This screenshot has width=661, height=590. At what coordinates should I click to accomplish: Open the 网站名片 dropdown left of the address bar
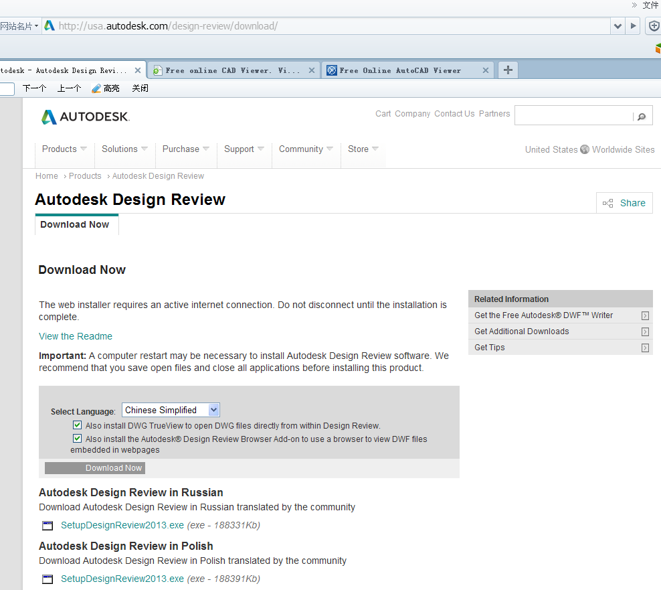pyautogui.click(x=19, y=26)
